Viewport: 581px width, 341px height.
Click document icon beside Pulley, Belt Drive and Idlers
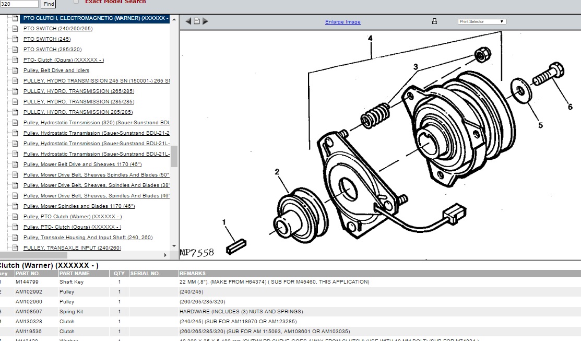(x=15, y=70)
